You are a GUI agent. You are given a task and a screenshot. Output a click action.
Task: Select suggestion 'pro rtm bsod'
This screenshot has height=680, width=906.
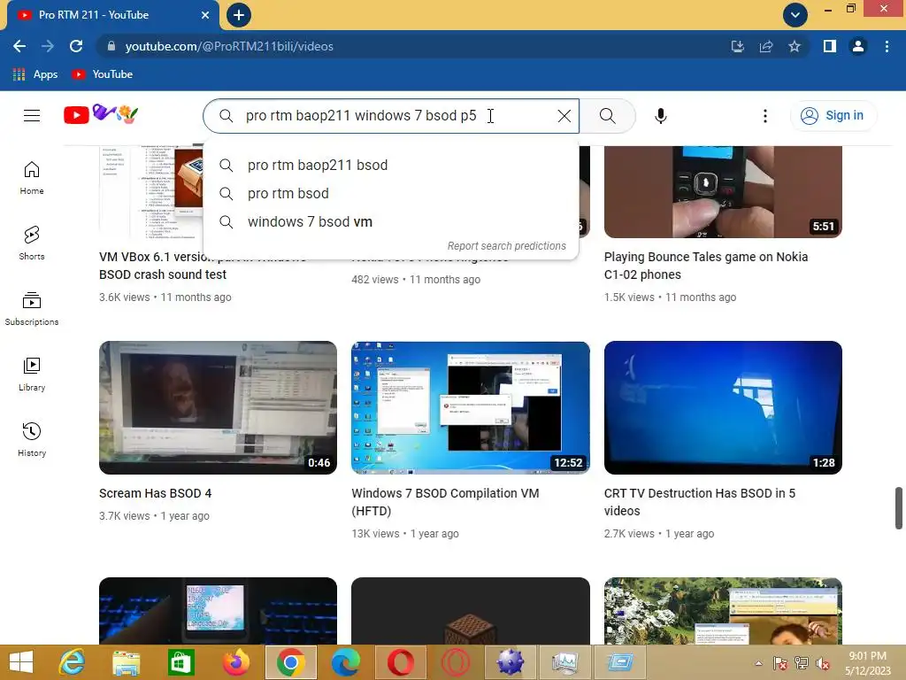(x=390, y=194)
